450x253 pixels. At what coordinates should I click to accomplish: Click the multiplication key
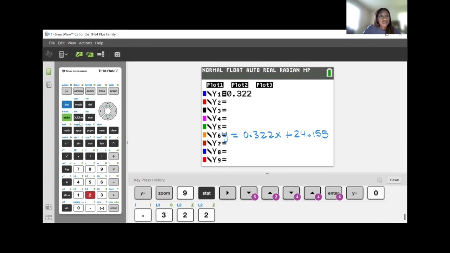[114, 169]
